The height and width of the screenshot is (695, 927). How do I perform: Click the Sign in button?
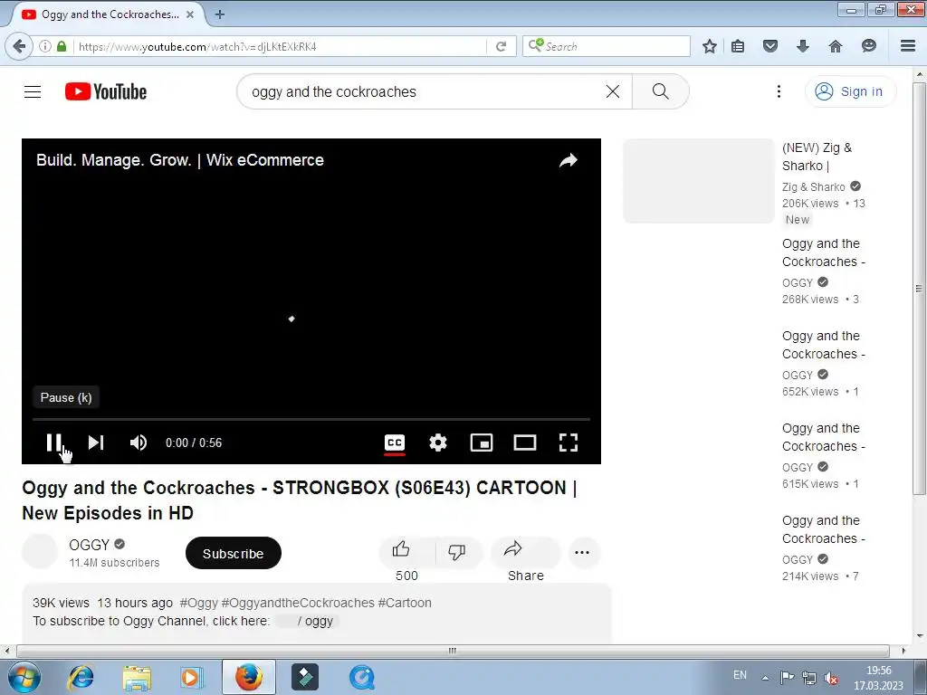(850, 91)
